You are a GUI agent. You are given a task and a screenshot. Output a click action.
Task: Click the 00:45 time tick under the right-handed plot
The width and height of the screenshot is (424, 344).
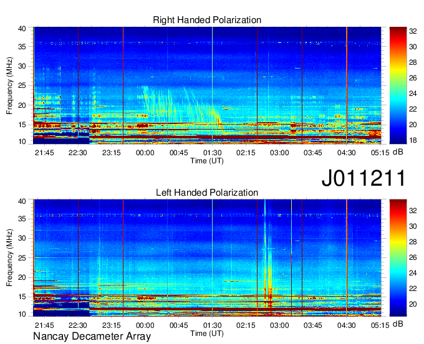[179, 153]
